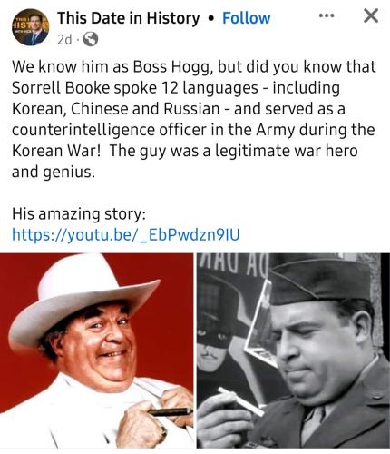390x454 pixels.
Task: Click the globe public-audience icon
Action: click(91, 39)
